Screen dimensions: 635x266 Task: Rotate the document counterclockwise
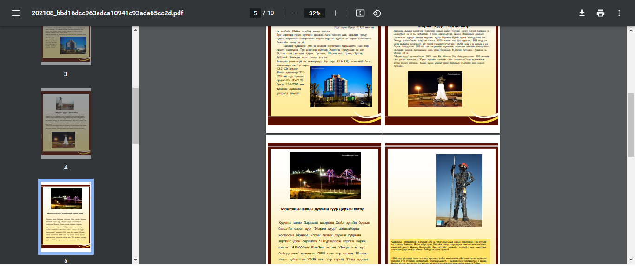coord(377,13)
